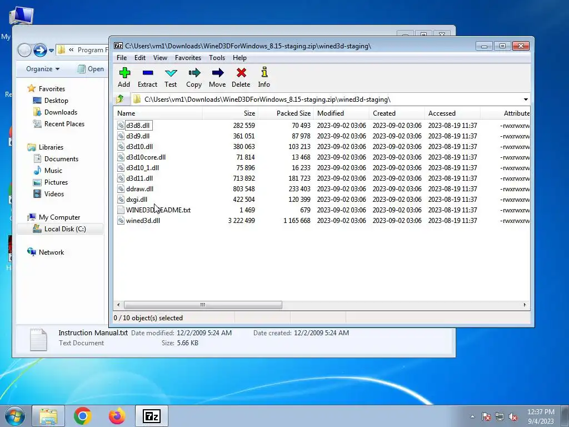569x427 pixels.
Task: Select the d3d9.dll file icon
Action: pyautogui.click(x=121, y=136)
